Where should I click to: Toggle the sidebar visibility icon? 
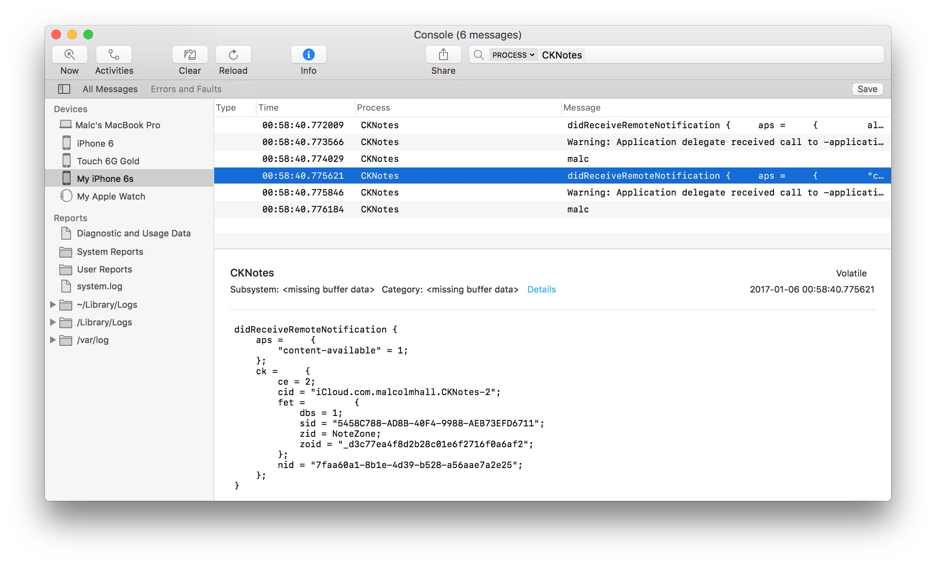pos(64,89)
